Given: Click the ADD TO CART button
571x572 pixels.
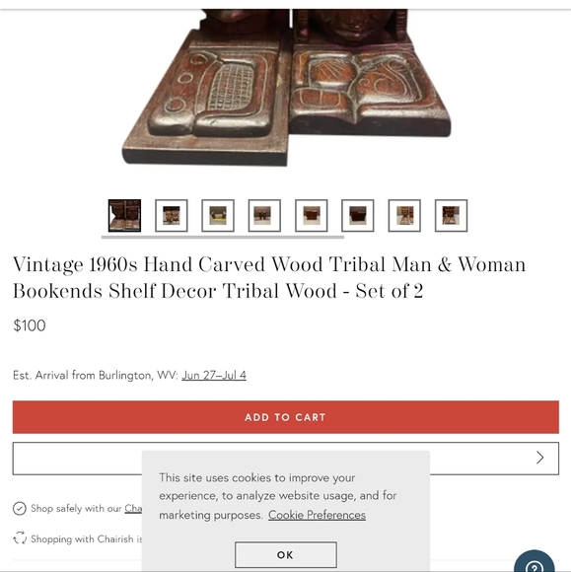Looking at the screenshot, I should point(286,417).
